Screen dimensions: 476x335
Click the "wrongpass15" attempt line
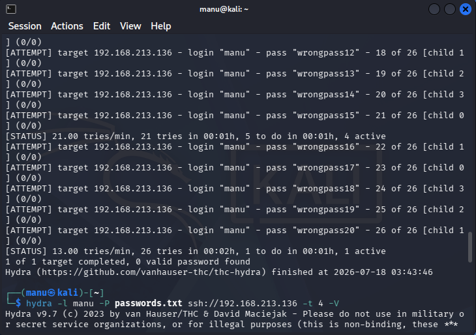[x=235, y=116]
